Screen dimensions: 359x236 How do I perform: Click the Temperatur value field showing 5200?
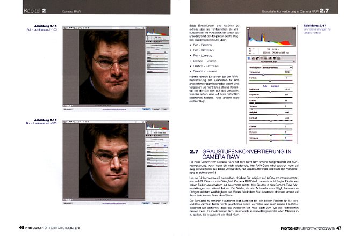pyautogui.click(x=287, y=72)
